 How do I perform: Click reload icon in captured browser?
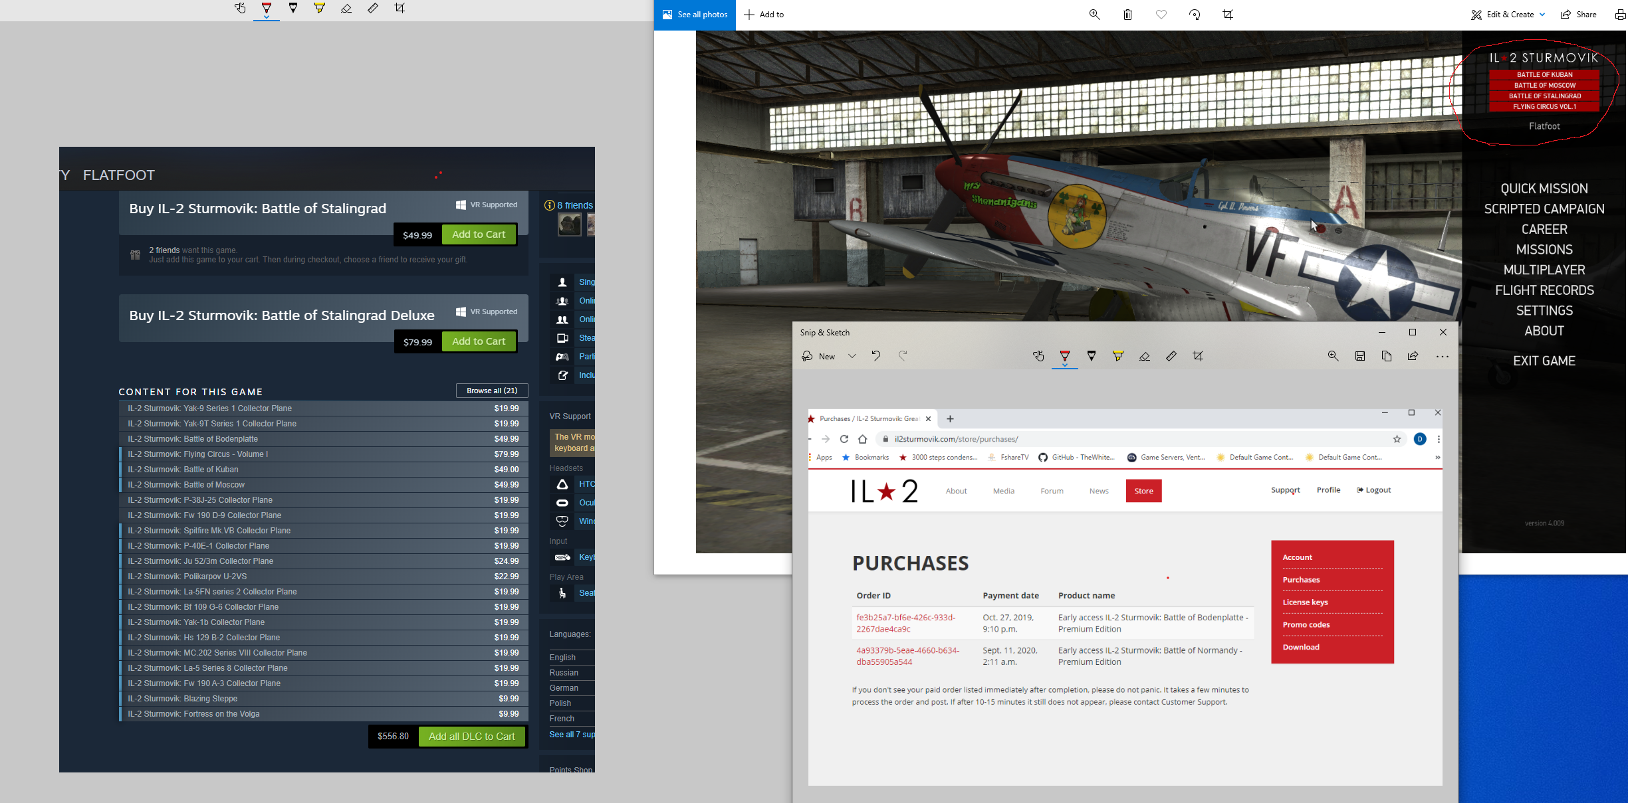844,439
